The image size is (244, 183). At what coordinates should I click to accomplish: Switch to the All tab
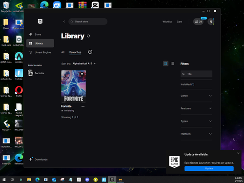(63, 52)
